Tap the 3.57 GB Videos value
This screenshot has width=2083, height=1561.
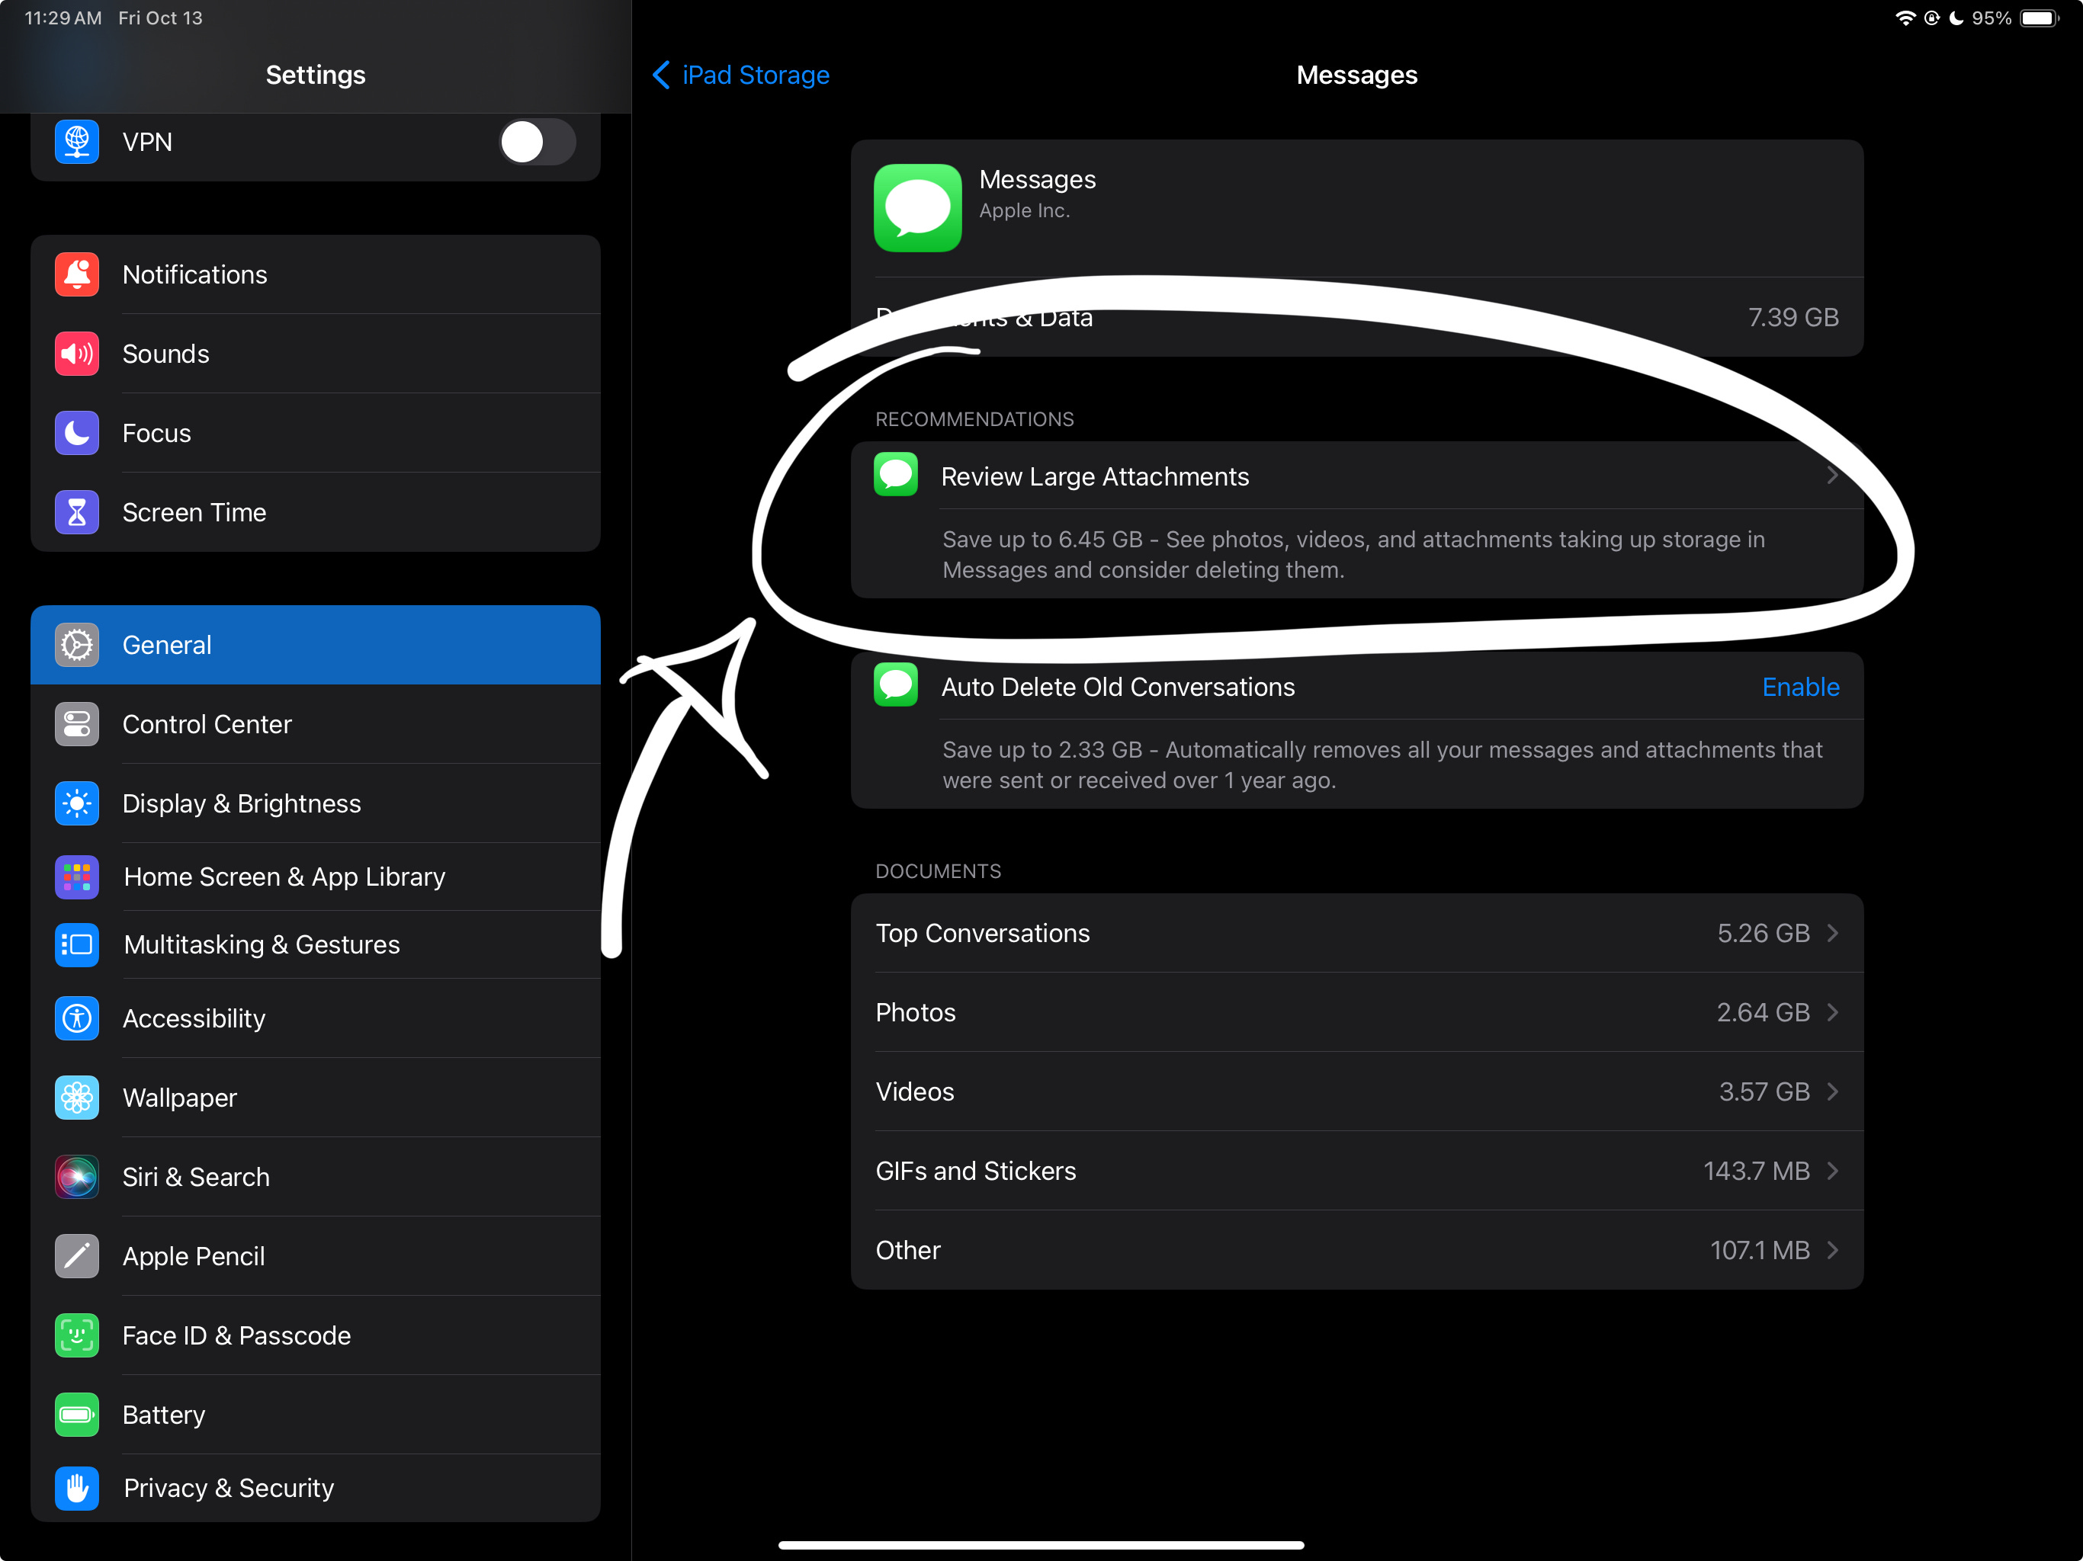1764,1091
